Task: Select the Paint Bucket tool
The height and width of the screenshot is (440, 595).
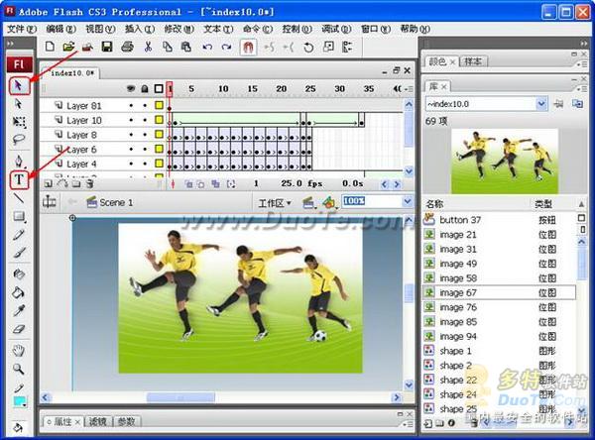Action: [x=19, y=292]
